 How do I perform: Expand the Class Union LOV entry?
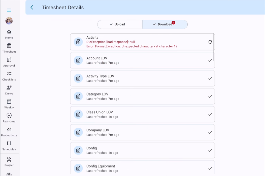tap(142, 114)
